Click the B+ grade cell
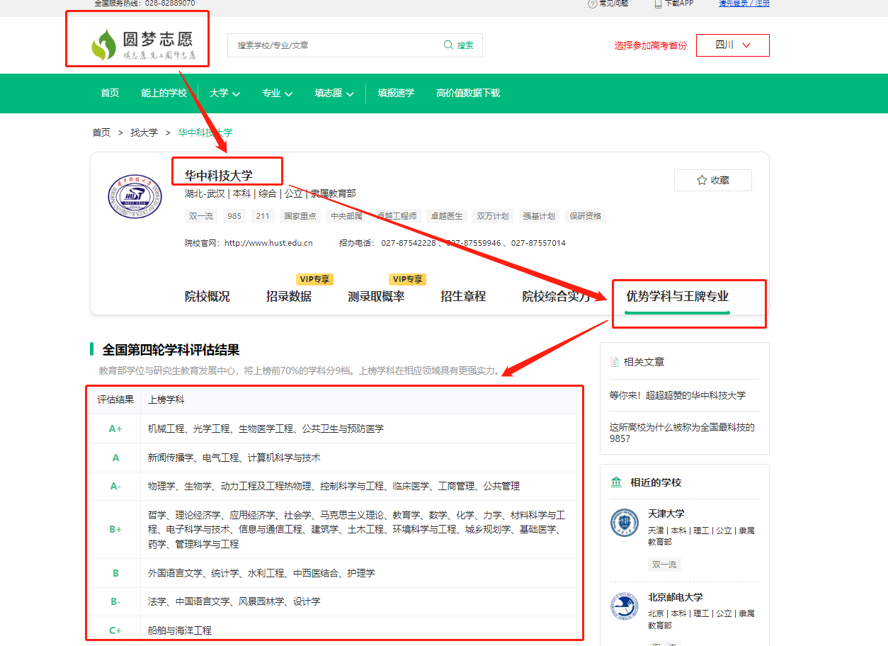Image resolution: width=888 pixels, height=646 pixels. 115,529
